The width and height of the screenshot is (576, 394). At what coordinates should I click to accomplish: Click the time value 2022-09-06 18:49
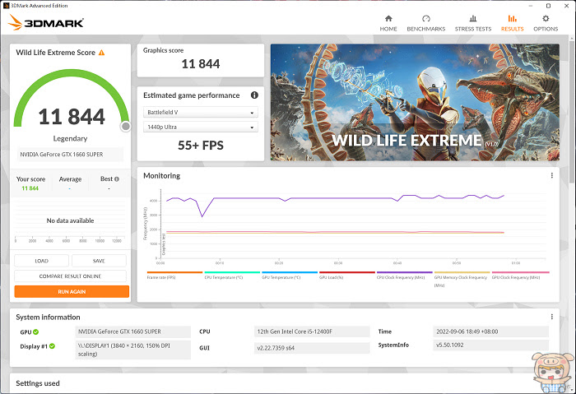490,331
